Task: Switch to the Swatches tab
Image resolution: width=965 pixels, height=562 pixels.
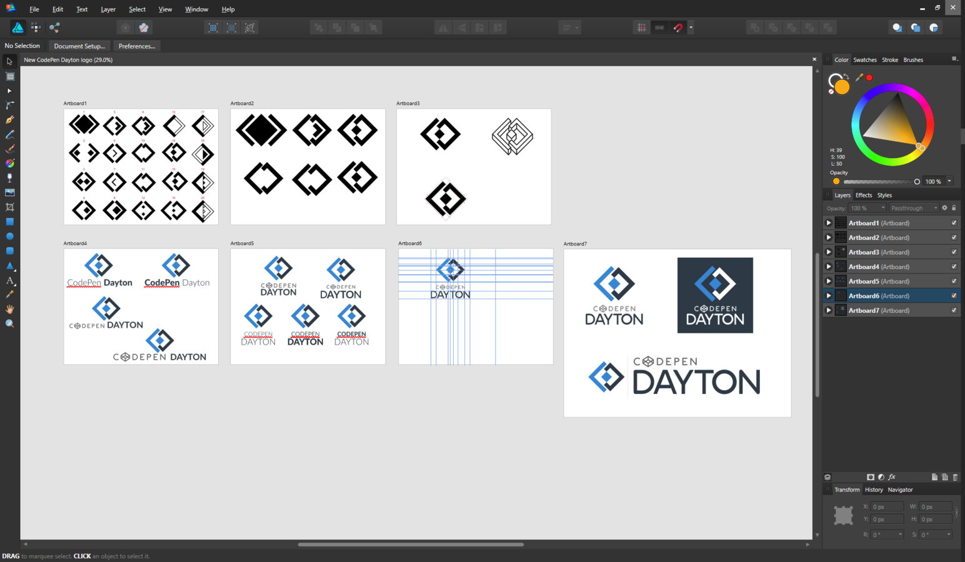Action: tap(865, 60)
